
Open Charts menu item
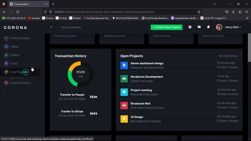pyautogui.click(x=15, y=55)
